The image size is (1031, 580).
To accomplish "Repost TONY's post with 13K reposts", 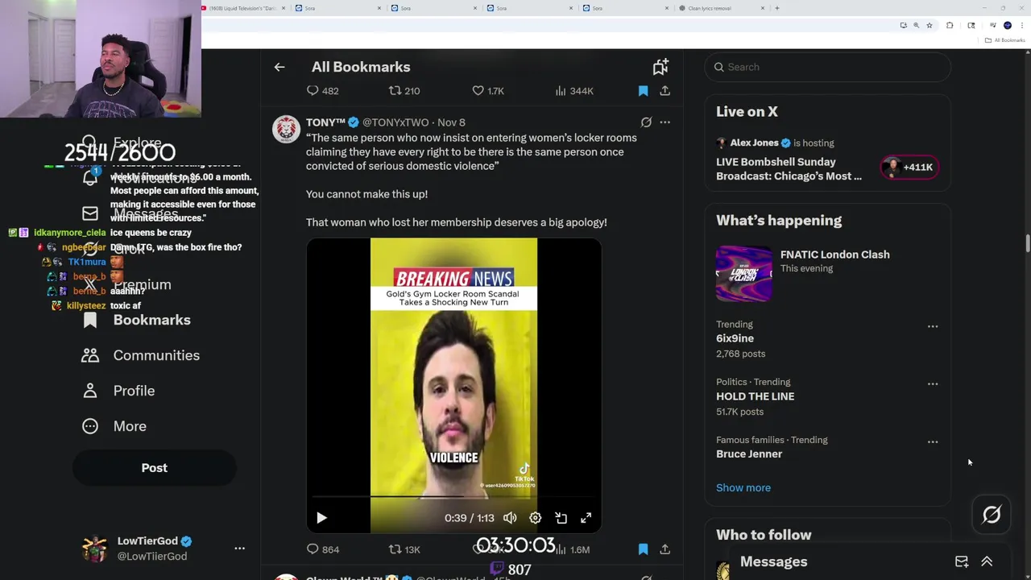I will 404,549.
